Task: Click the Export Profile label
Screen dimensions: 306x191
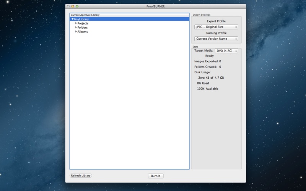Action: pyautogui.click(x=216, y=21)
